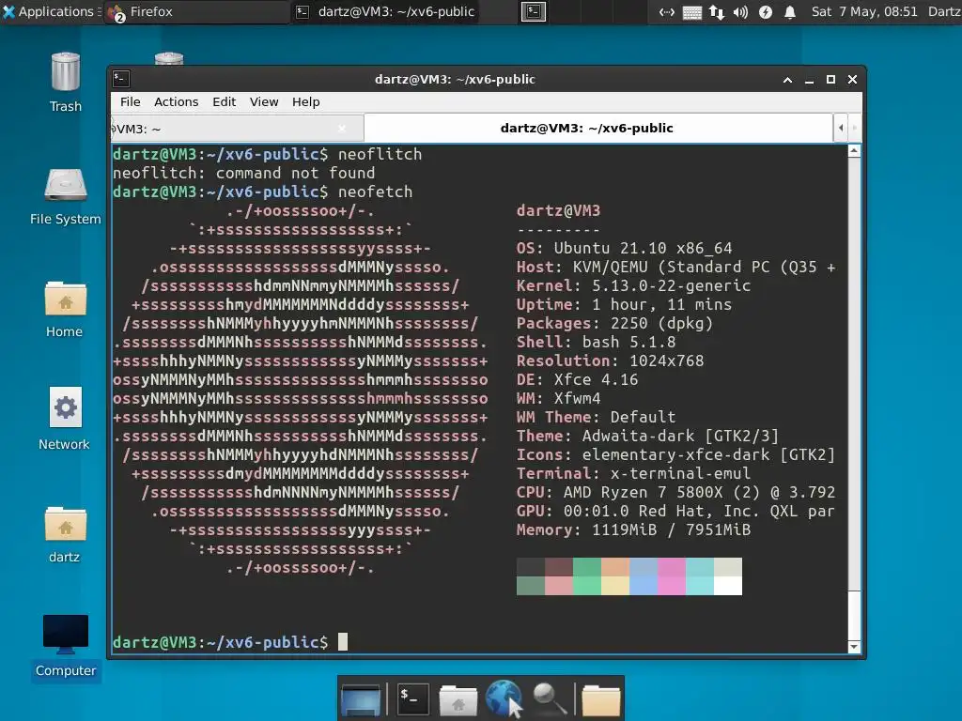This screenshot has height=721, width=962.
Task: Click the terminal scrollbar down arrow
Action: click(854, 647)
